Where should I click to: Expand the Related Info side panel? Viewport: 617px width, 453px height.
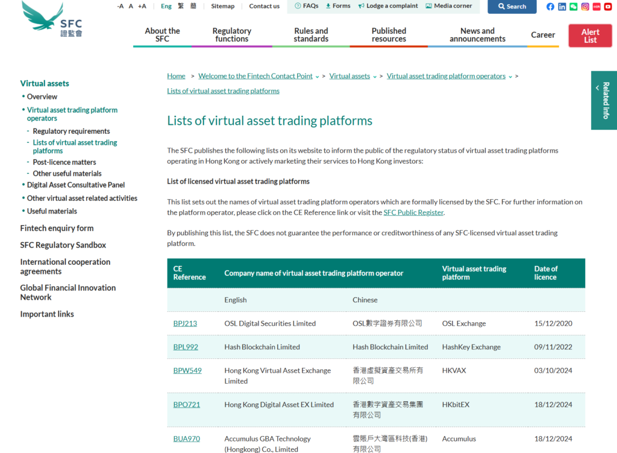[x=604, y=100]
